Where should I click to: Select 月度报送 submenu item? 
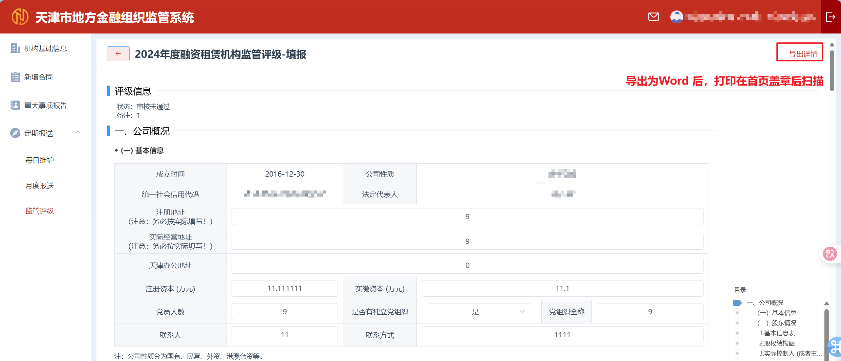click(x=40, y=186)
